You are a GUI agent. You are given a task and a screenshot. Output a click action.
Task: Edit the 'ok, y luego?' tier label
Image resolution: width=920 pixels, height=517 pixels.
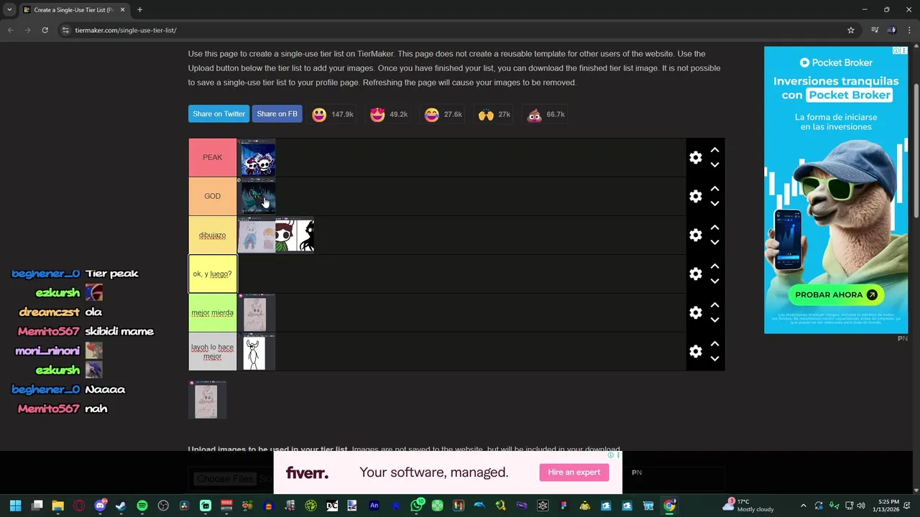tap(212, 274)
